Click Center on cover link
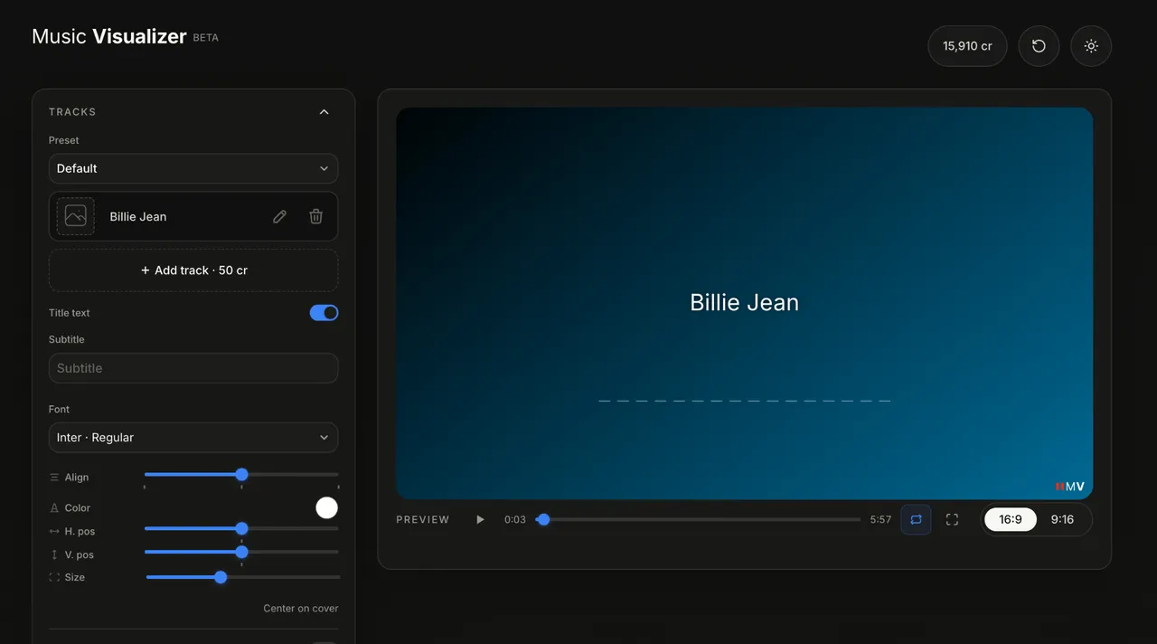Screen dimensions: 1157x644 pyautogui.click(x=301, y=609)
